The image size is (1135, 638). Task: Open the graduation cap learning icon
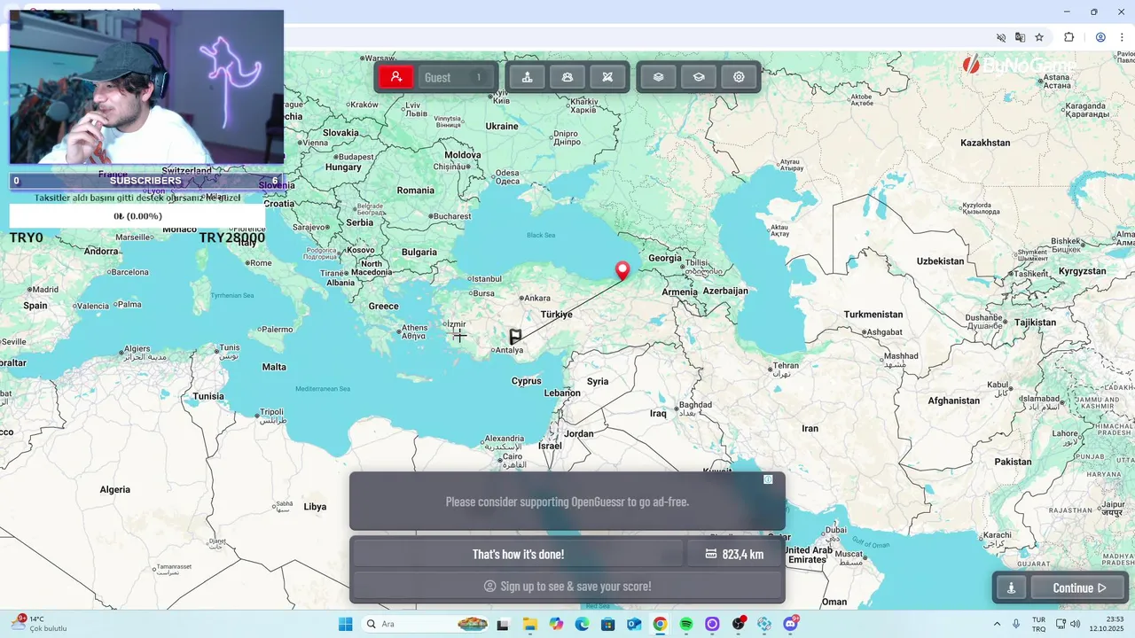[699, 77]
